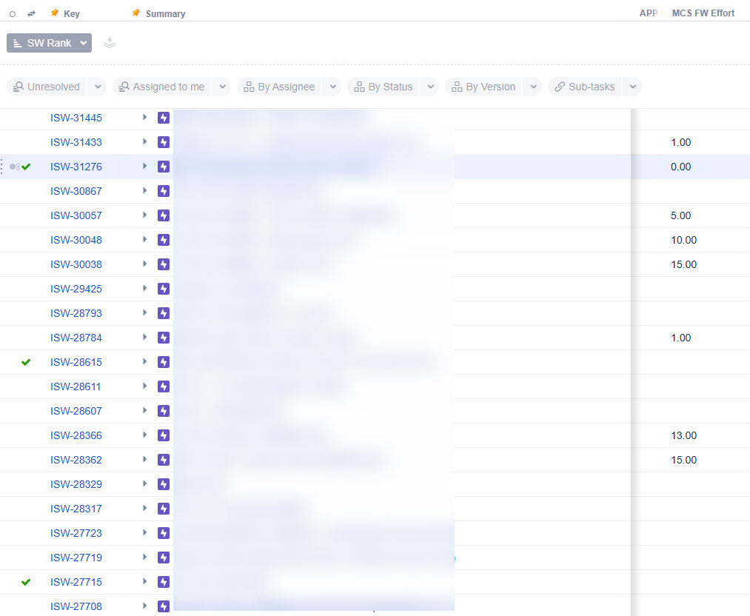Click the 15.00 effort value for ISW-30038

[x=683, y=264]
